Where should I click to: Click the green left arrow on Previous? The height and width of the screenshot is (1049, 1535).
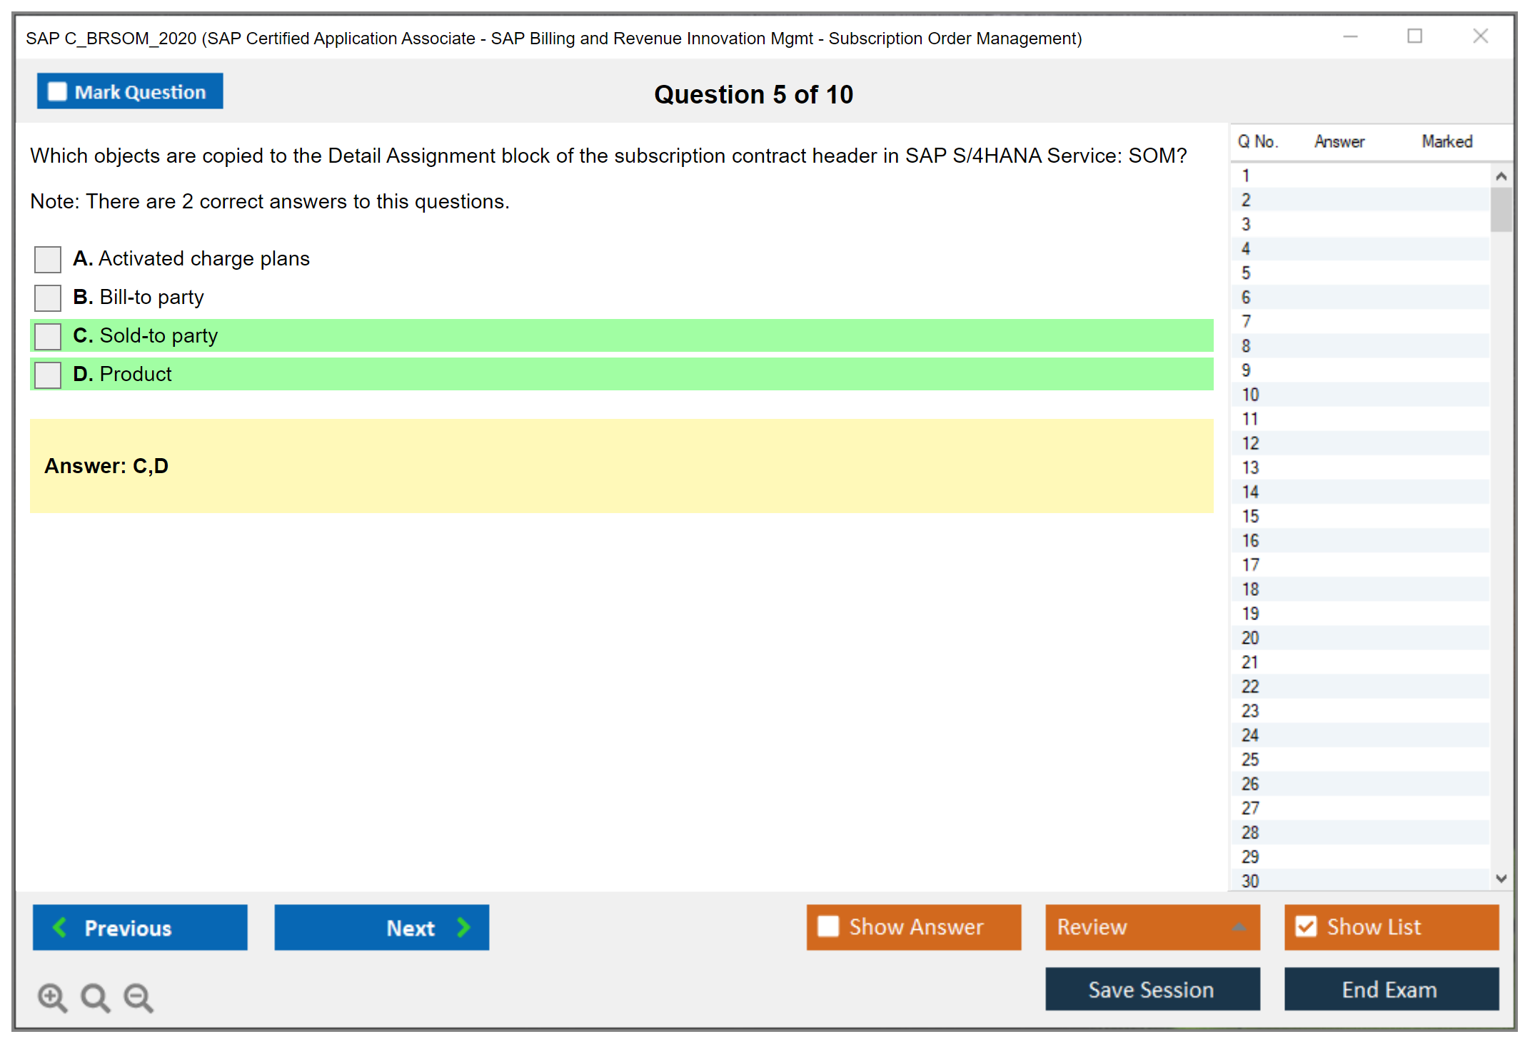pos(60,927)
